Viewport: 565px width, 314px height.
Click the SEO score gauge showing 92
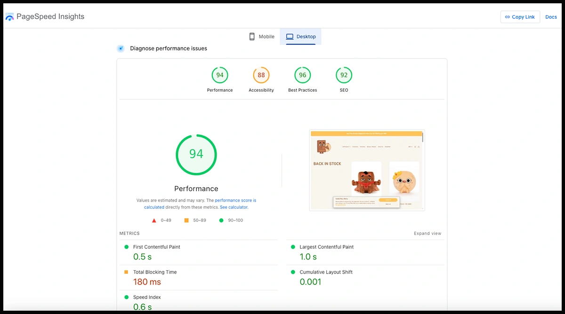(x=344, y=75)
